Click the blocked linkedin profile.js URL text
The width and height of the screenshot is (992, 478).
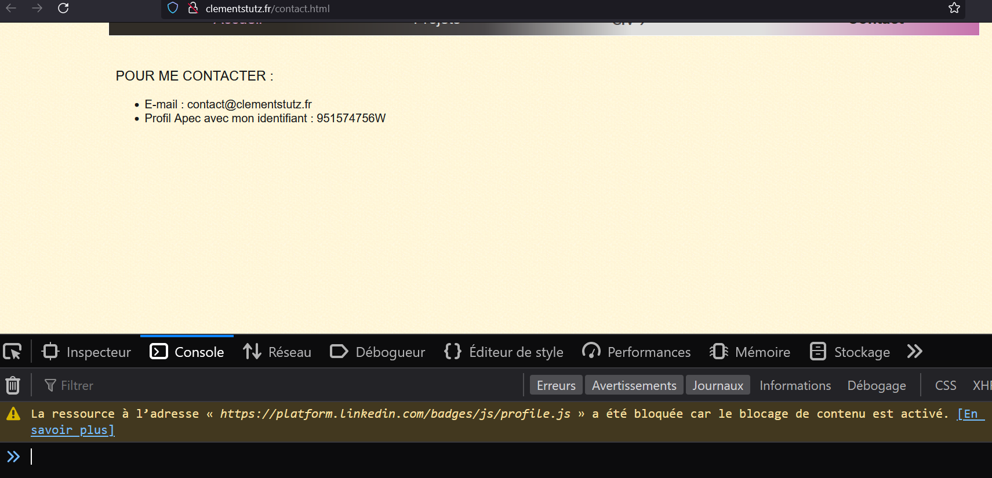(395, 414)
